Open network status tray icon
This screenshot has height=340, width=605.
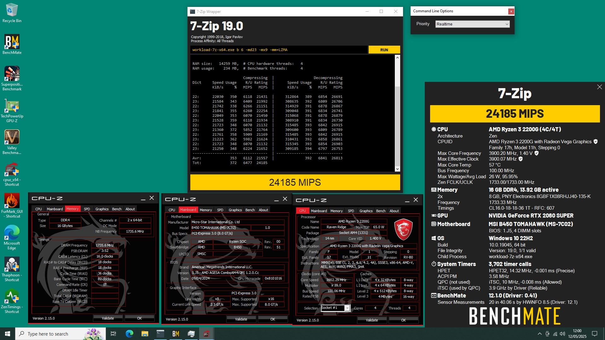point(555,334)
